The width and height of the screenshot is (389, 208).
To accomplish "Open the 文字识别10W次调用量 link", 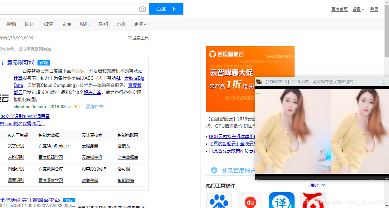I will [25, 116].
